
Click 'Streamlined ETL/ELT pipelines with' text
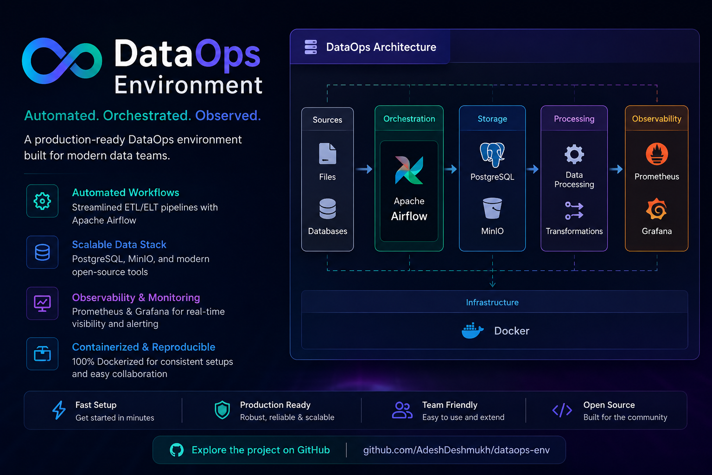[x=145, y=207]
